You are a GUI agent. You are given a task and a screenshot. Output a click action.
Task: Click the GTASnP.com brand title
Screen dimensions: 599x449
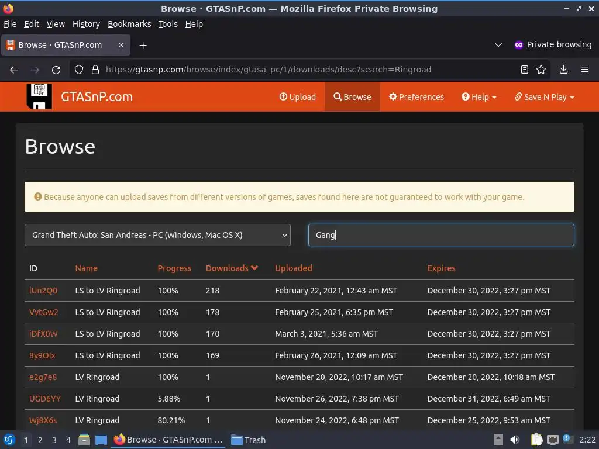(97, 96)
